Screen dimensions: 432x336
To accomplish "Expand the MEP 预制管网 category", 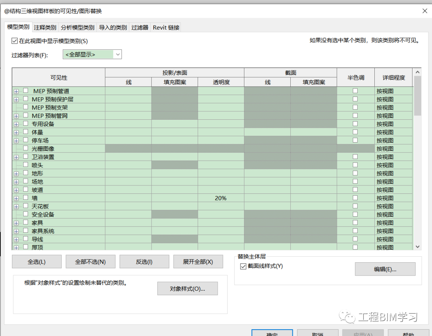I will [x=16, y=116].
